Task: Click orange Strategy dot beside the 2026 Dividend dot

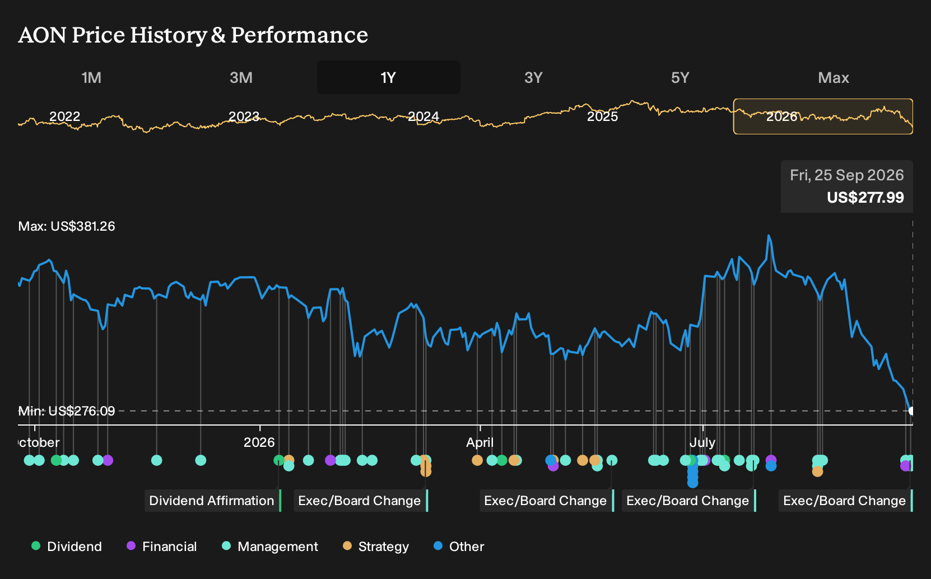Action: (x=289, y=459)
